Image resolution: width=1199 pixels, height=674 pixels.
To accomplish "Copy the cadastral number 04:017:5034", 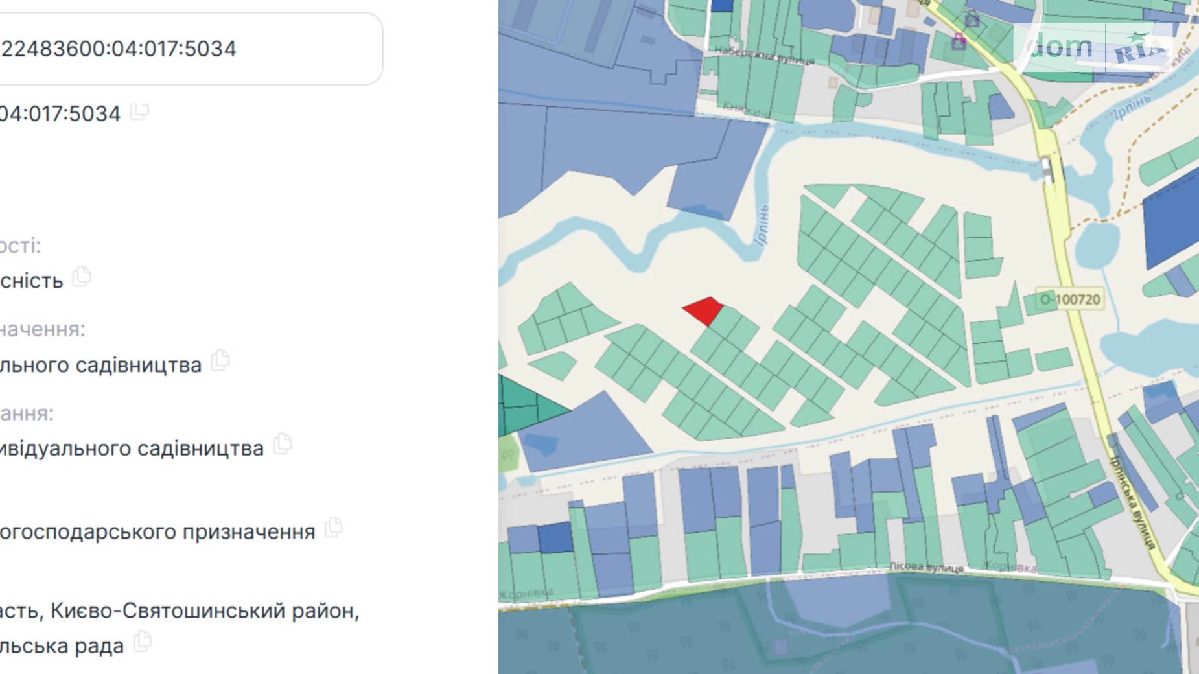I will (139, 112).
